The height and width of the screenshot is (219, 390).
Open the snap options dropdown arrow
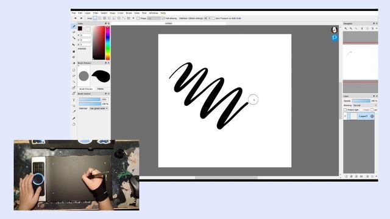coord(133,18)
